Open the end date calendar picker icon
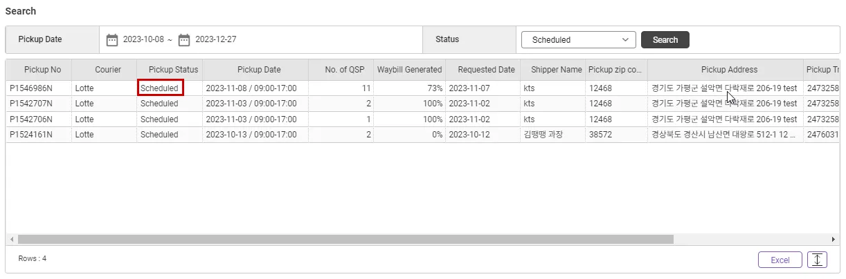The image size is (846, 279). click(x=184, y=40)
